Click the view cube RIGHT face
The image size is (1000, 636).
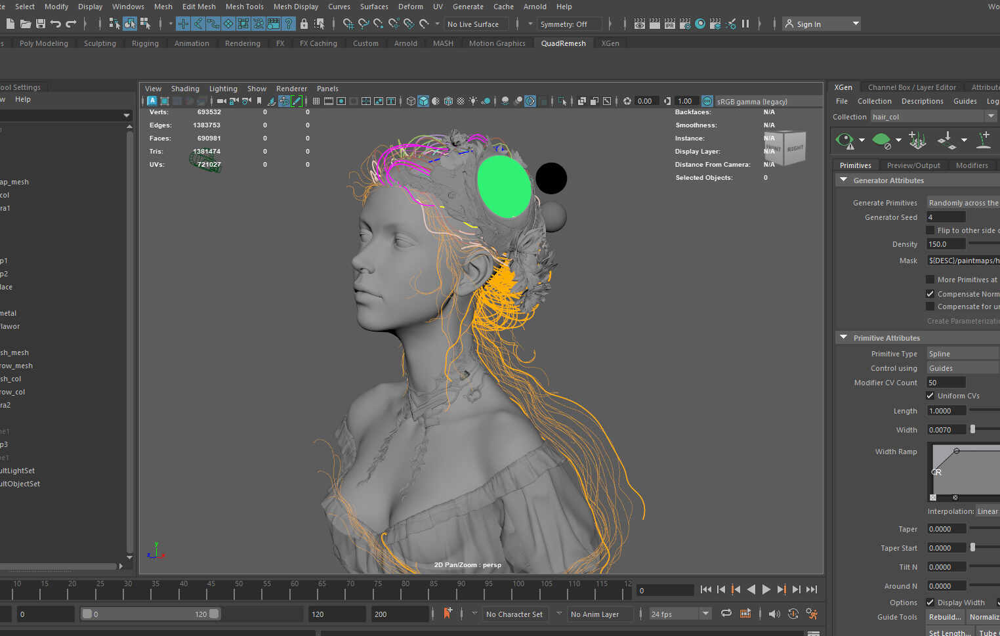point(795,148)
